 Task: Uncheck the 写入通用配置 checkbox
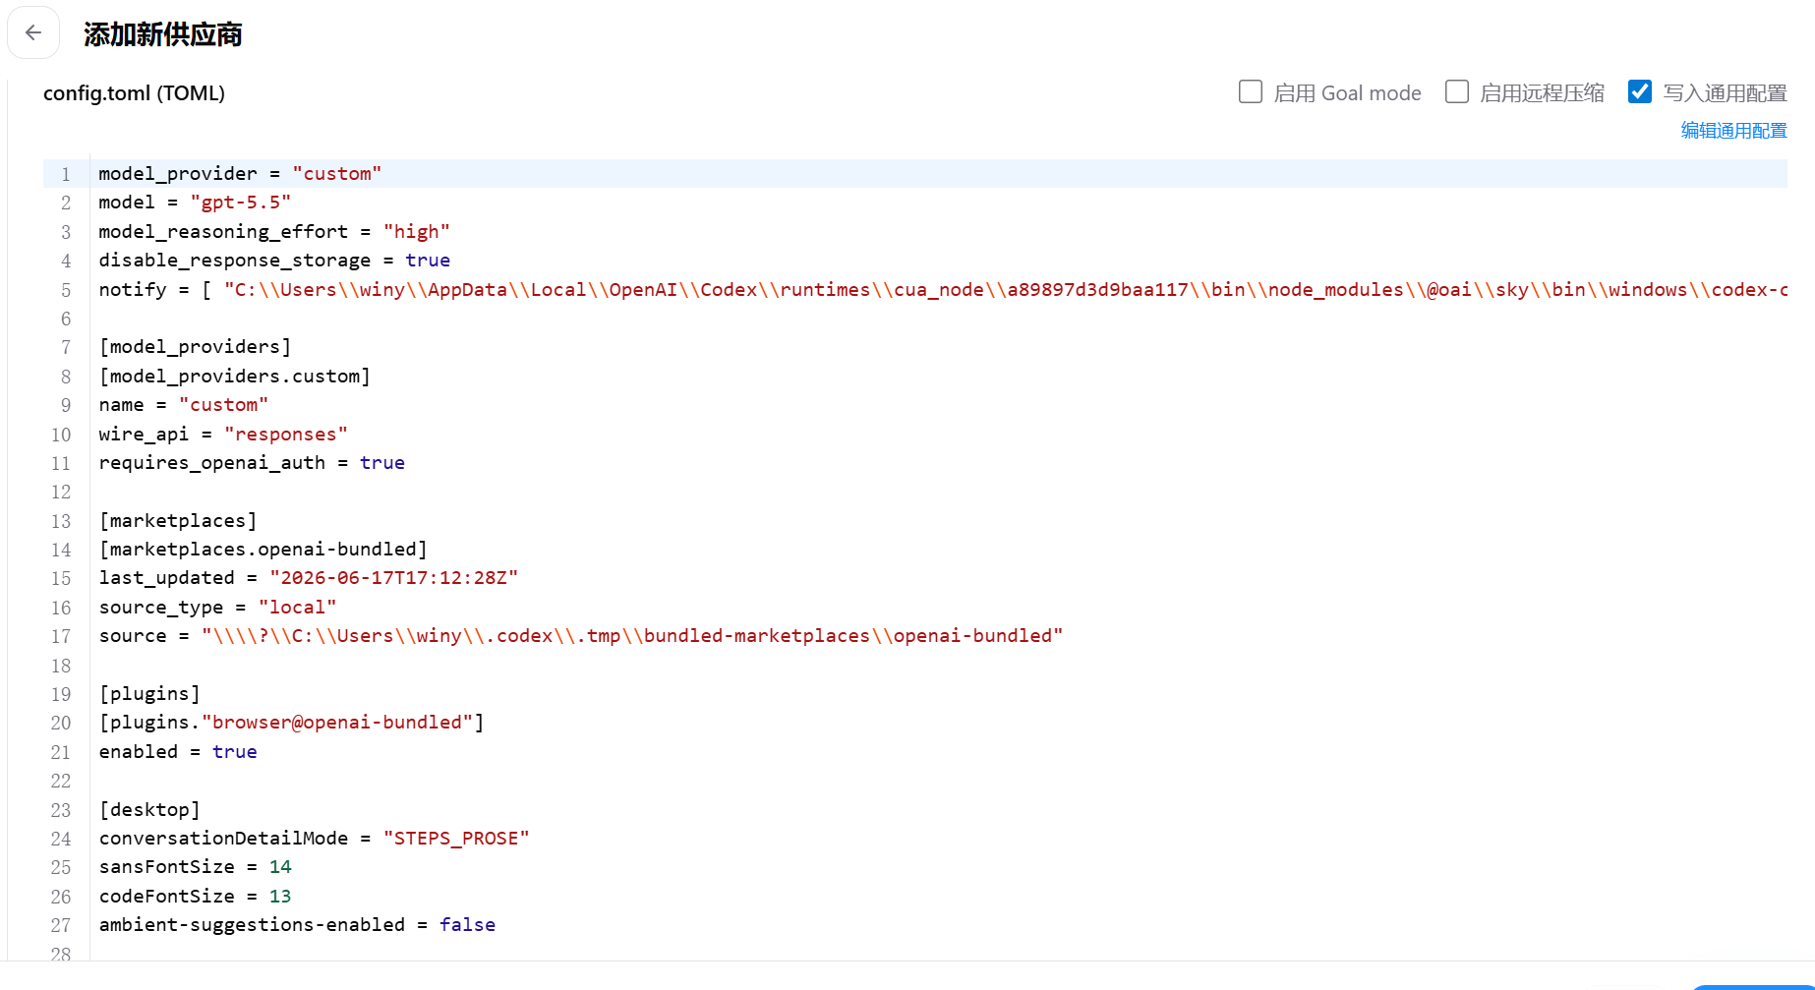pos(1640,92)
